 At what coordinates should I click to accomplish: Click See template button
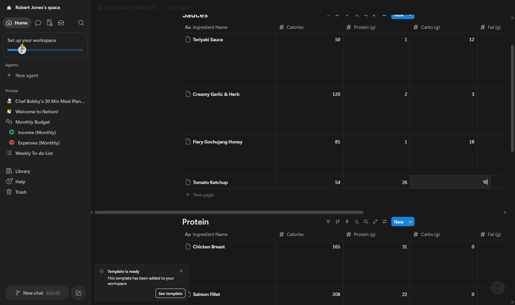170,293
